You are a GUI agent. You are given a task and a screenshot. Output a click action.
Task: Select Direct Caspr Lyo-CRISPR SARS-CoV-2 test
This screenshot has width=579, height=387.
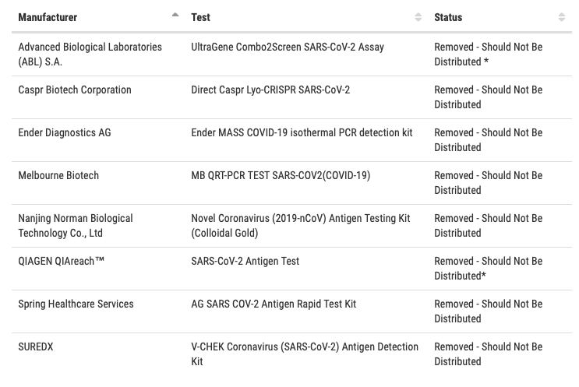point(270,90)
